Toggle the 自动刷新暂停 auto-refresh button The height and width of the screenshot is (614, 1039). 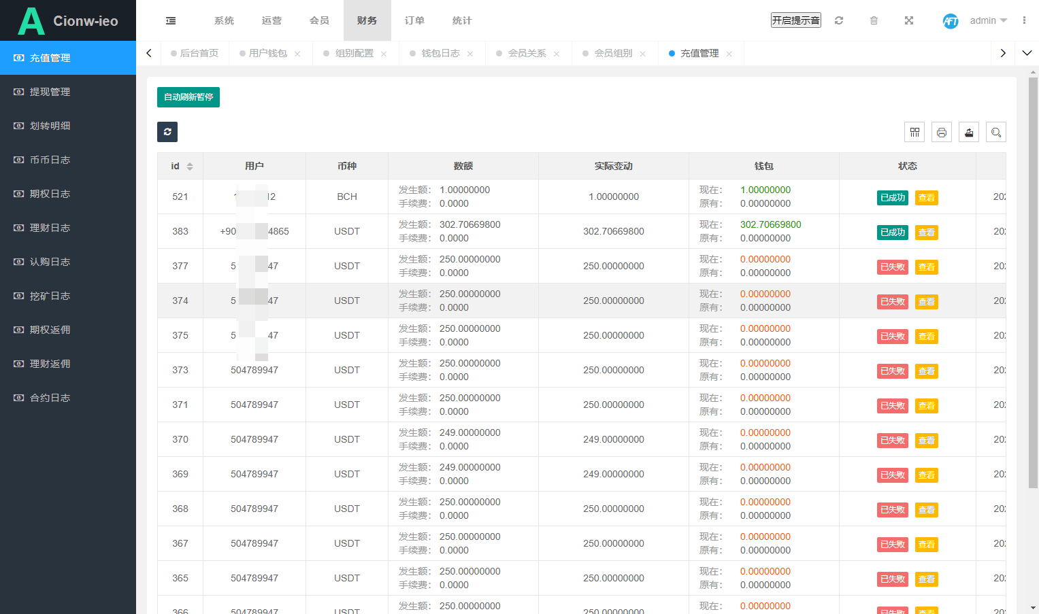point(188,97)
